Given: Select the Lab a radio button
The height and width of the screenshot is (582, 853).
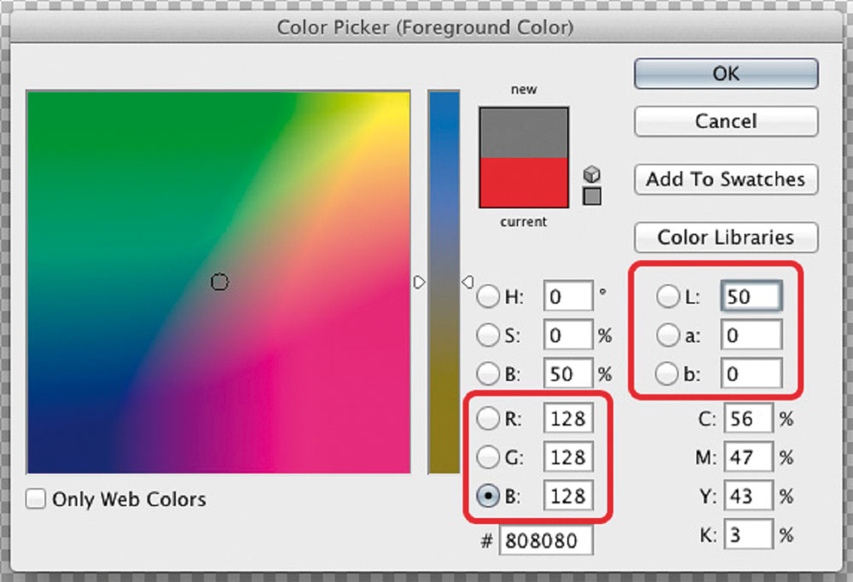Looking at the screenshot, I should (x=667, y=335).
